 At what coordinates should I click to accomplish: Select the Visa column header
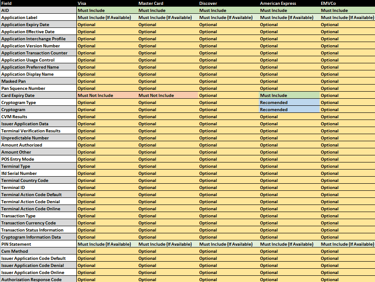[x=107, y=4]
